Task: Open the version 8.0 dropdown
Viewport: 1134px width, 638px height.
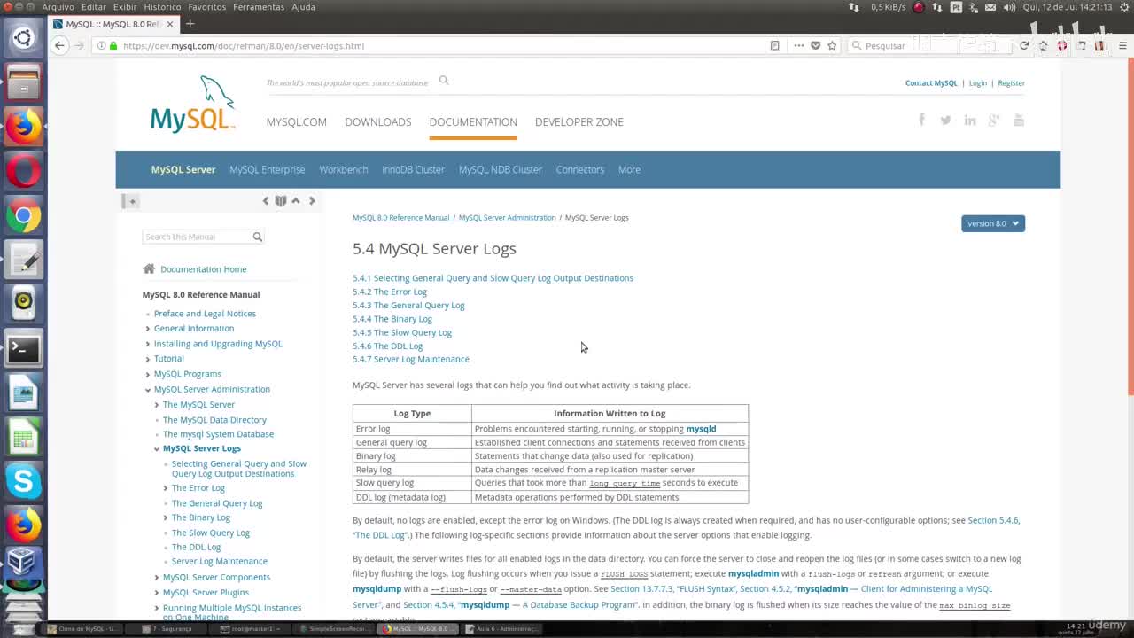Action: [993, 223]
